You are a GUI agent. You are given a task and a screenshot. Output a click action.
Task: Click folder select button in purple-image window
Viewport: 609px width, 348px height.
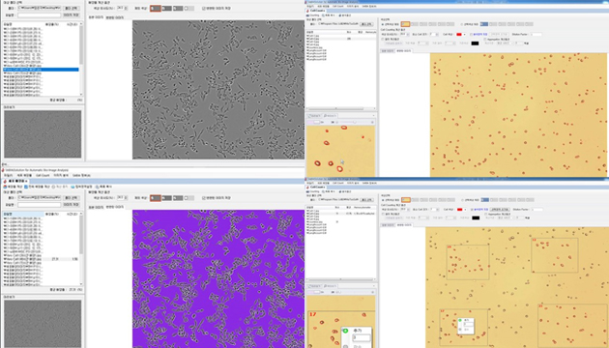[x=72, y=198]
